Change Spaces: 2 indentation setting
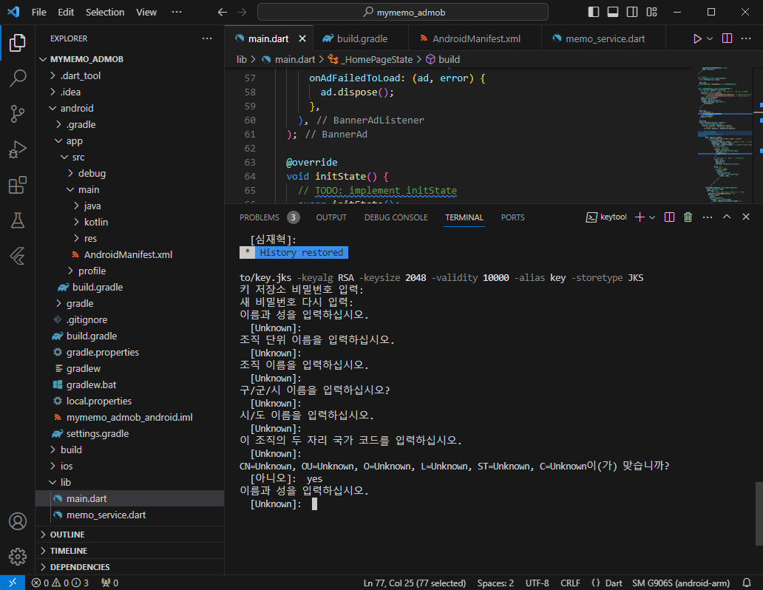 click(x=495, y=583)
